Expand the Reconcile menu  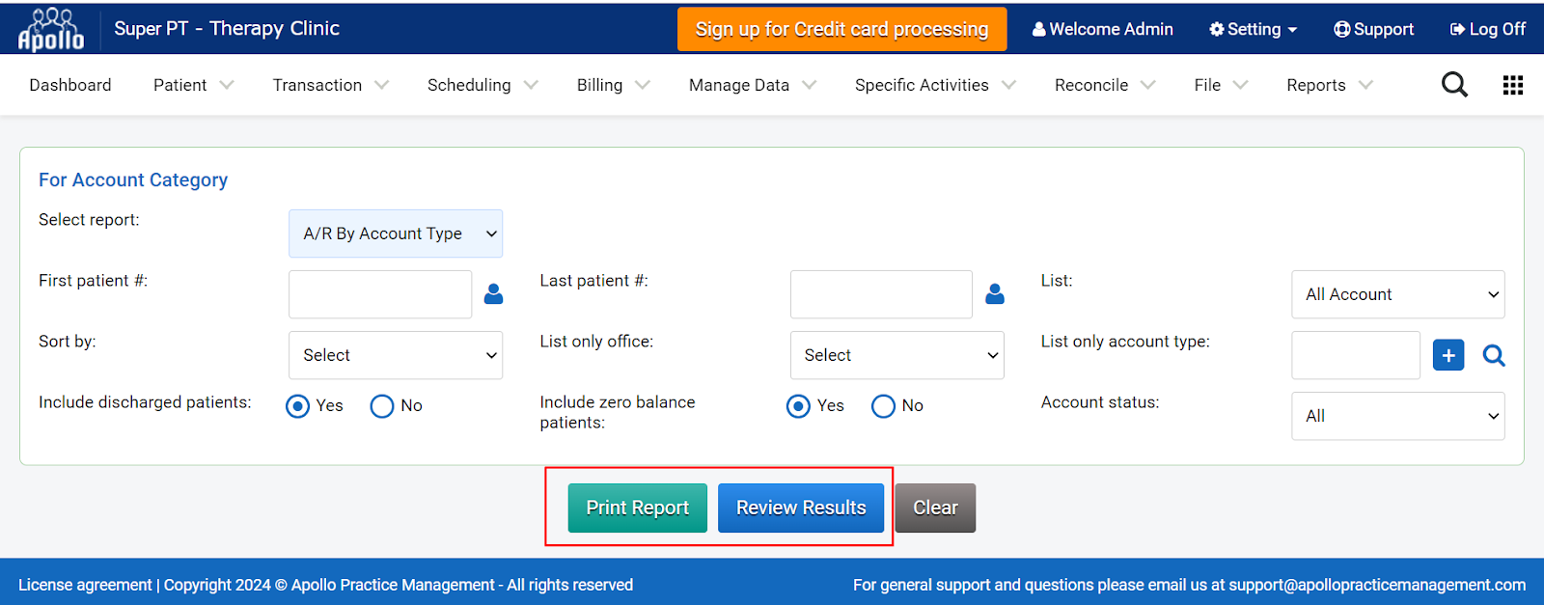(x=1105, y=85)
